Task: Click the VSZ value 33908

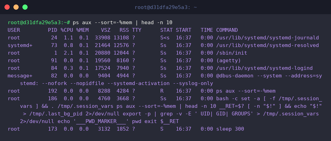Action: click(103, 38)
